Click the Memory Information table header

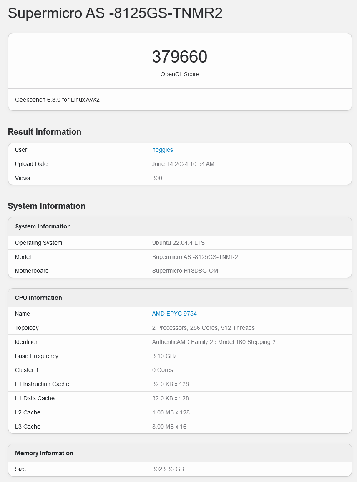(x=44, y=453)
